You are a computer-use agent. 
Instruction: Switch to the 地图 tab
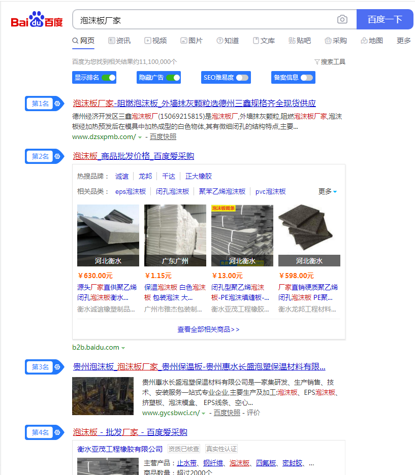click(x=372, y=41)
